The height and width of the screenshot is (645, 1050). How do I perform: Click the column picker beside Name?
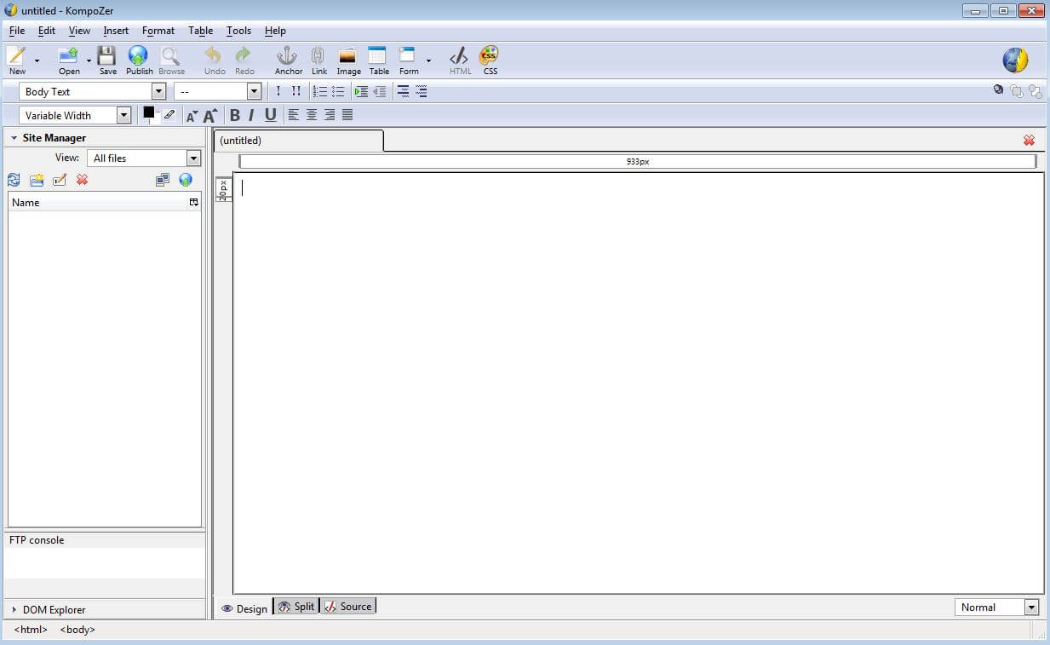click(x=194, y=203)
